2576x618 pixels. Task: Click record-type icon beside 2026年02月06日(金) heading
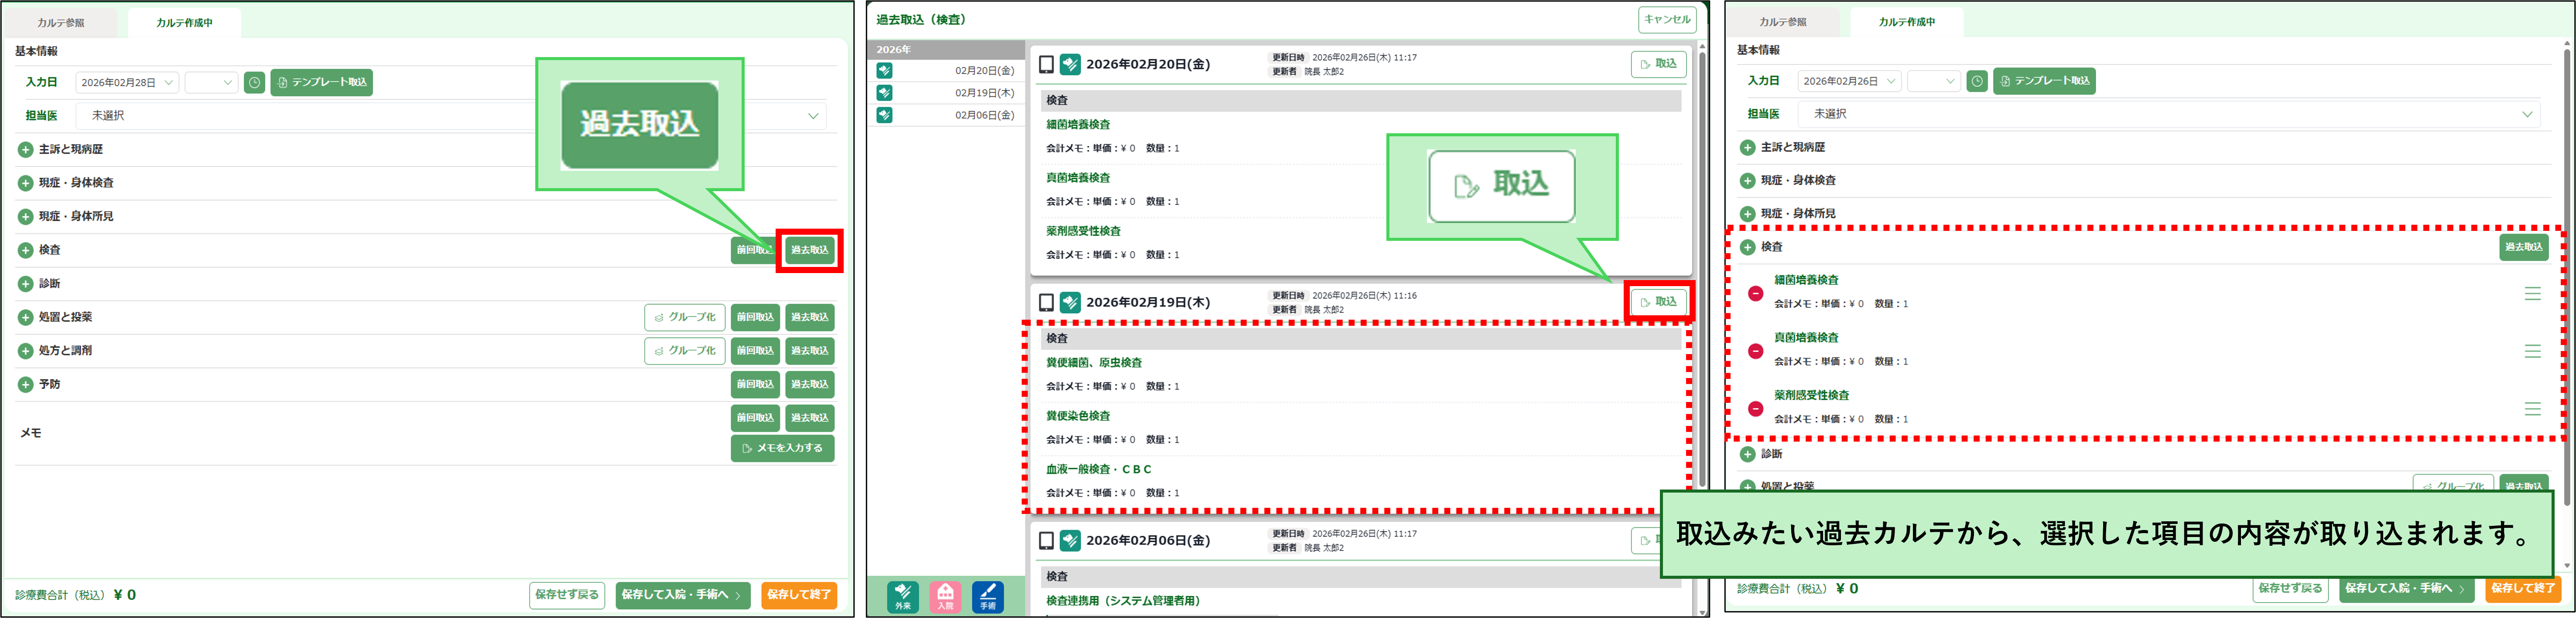1070,541
